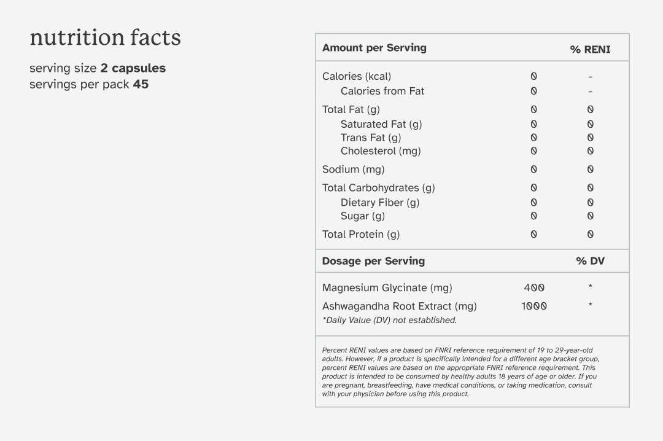Click the 'Amount per Serving' header
The height and width of the screenshot is (441, 663).
click(x=374, y=48)
